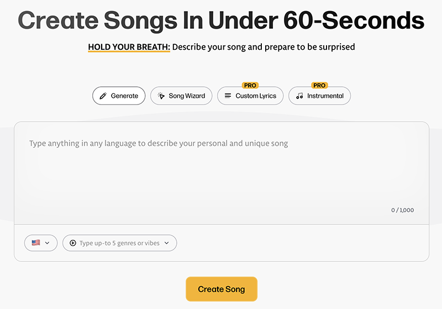Click the pencil icon on Generate
The width and height of the screenshot is (442, 309).
(x=103, y=96)
